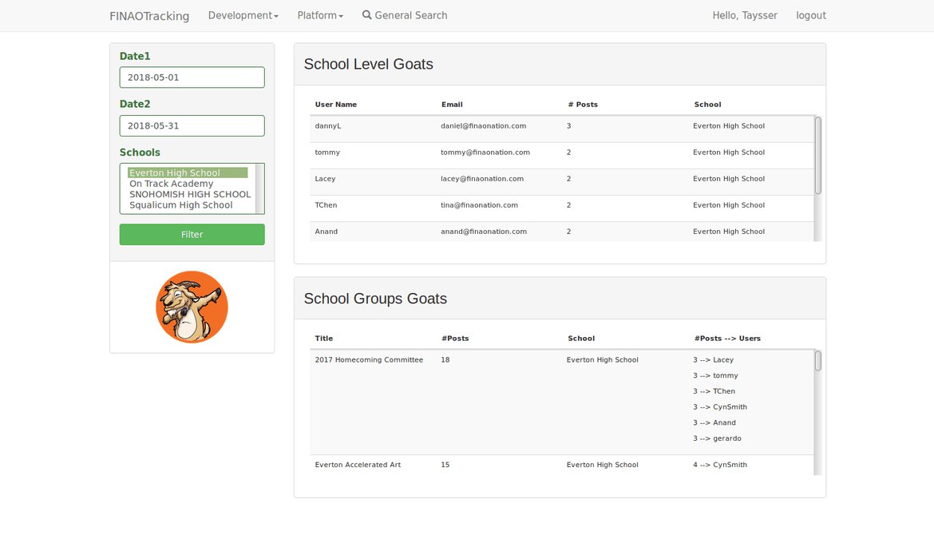Select SNOHOMISH HIGH SCHOOL in Schools list

pos(190,194)
